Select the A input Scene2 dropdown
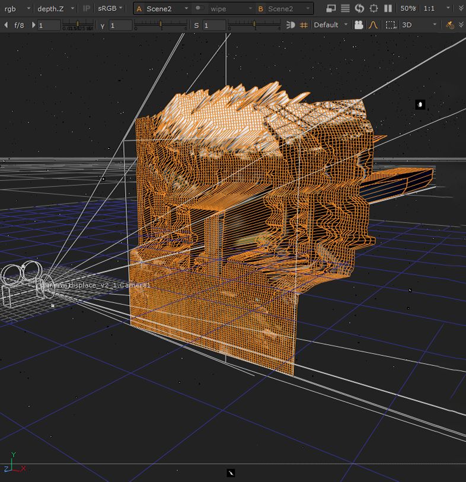Viewport: 466px width, 482px height. pos(162,9)
